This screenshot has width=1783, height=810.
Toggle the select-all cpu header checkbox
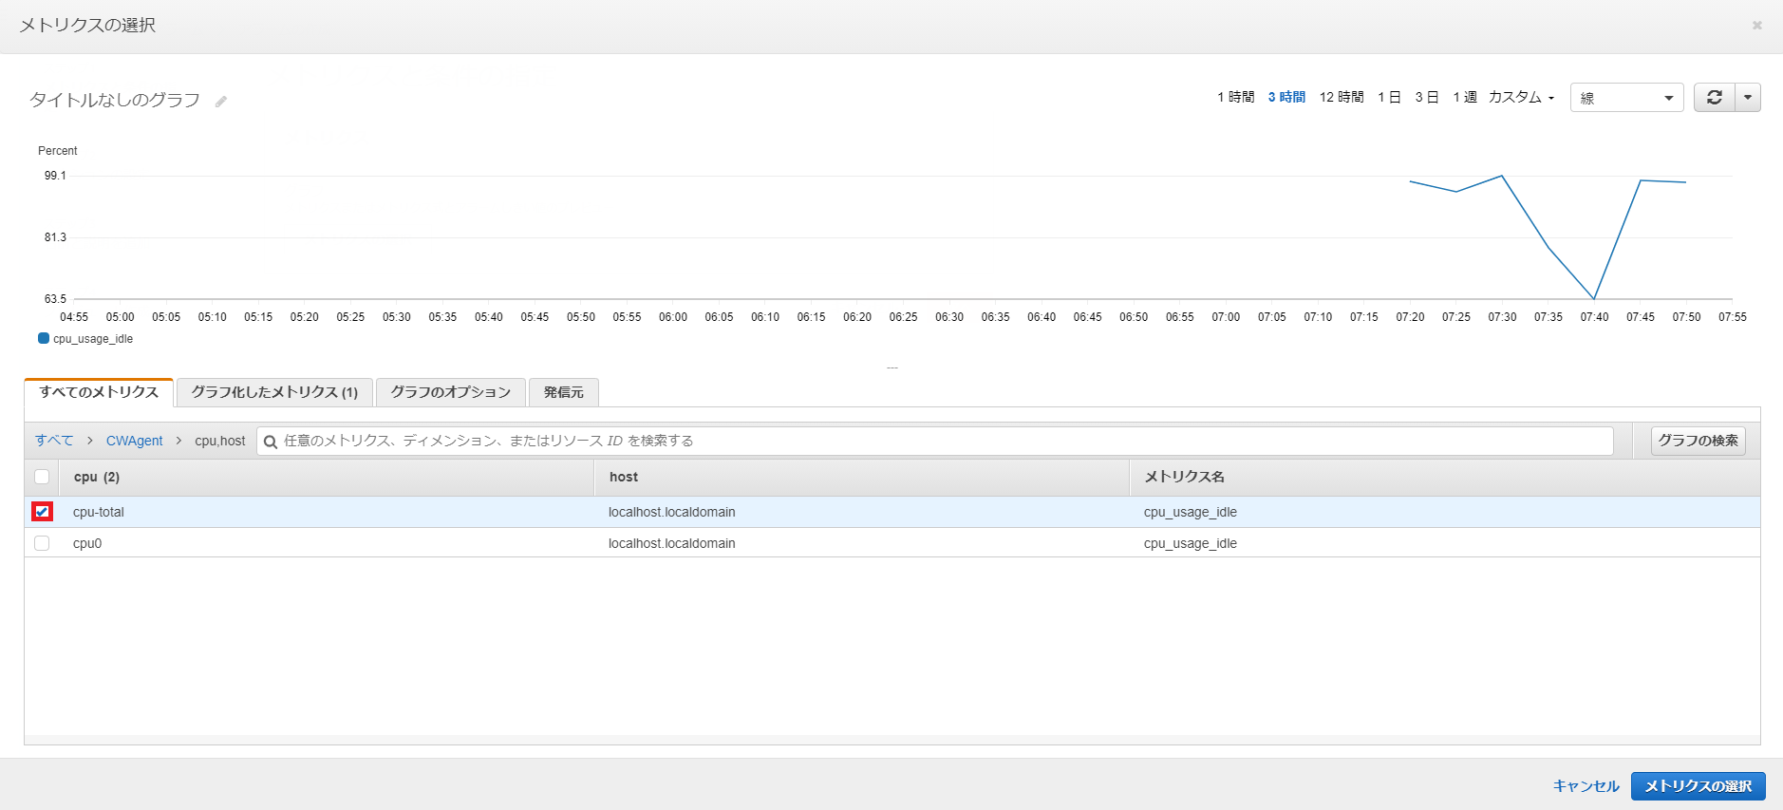[x=42, y=477]
